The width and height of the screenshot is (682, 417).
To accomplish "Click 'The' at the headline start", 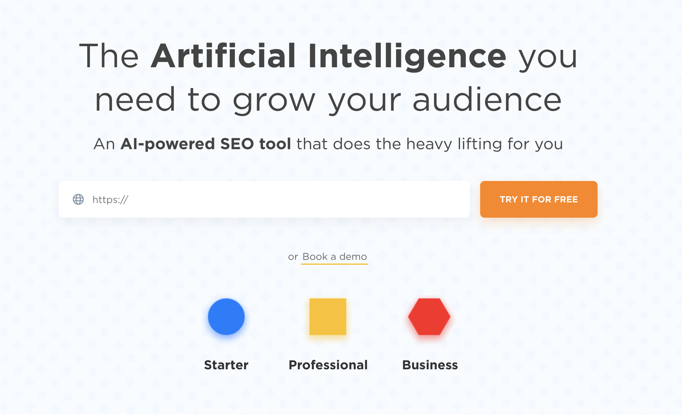I will point(109,56).
